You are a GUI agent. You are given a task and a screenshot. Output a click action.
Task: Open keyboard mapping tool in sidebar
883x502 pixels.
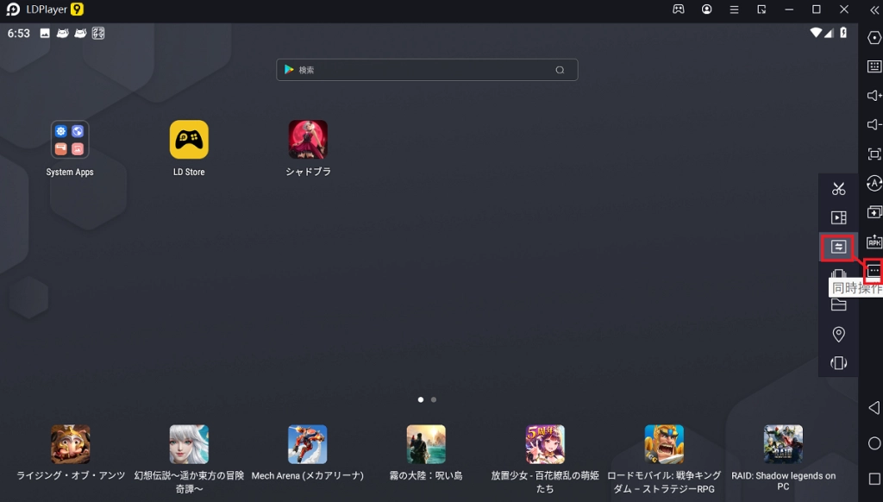[874, 66]
